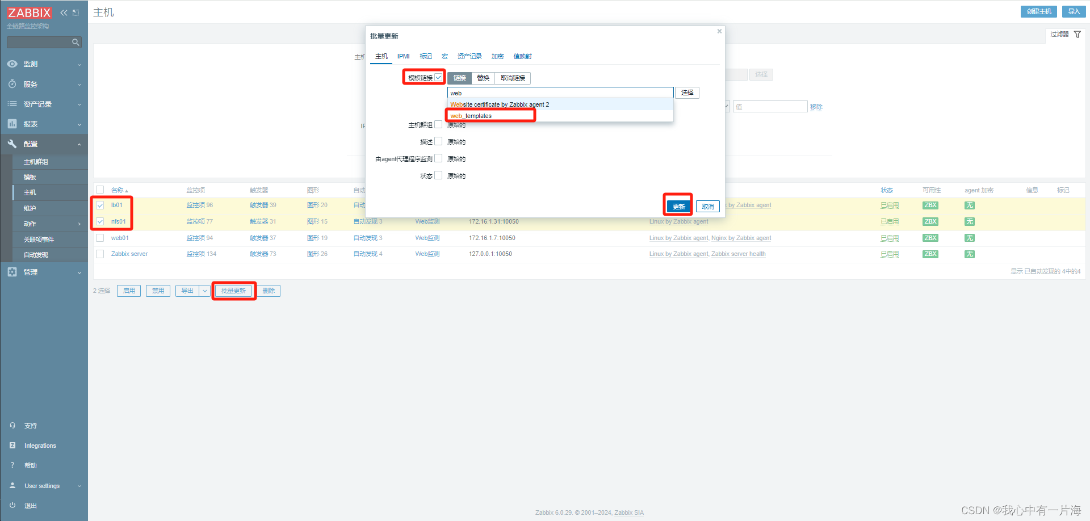Click the Cancel button in dialog
This screenshot has height=521, width=1090.
[708, 207]
